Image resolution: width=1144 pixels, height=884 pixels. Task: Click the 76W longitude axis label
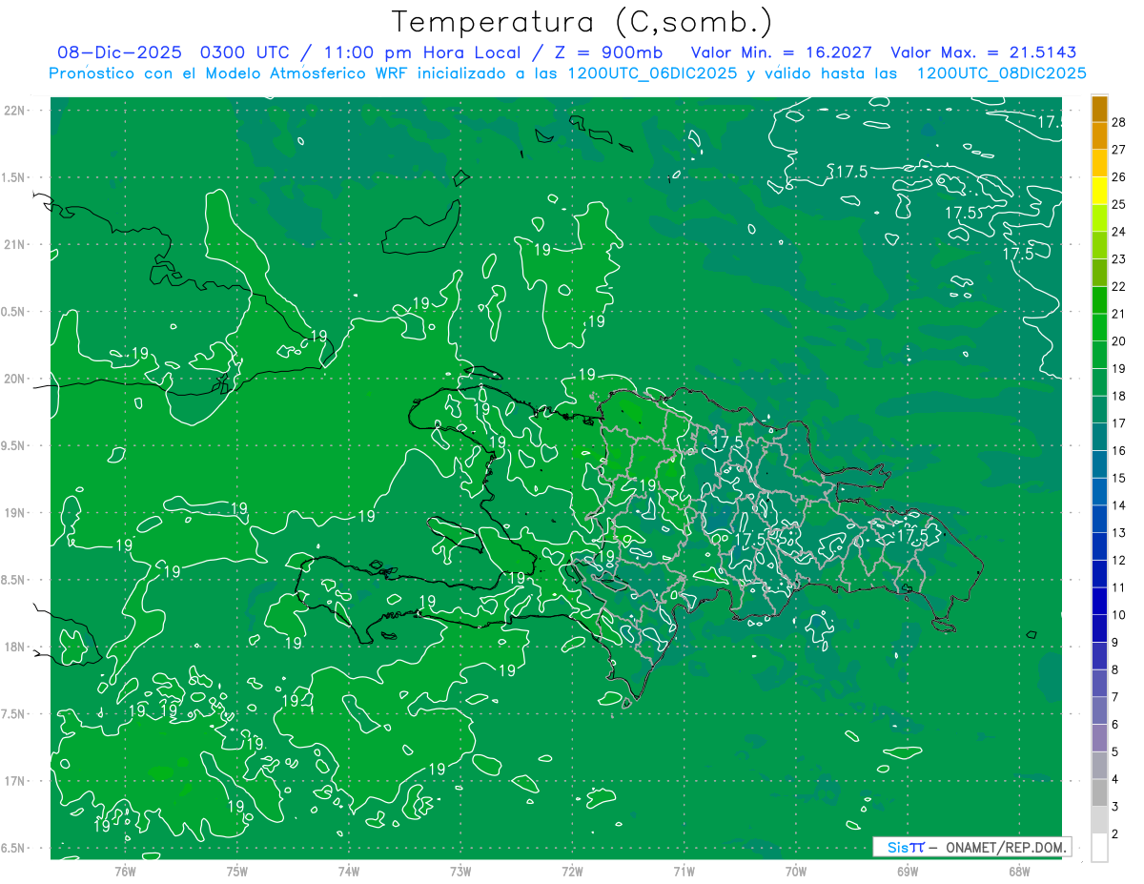(125, 871)
